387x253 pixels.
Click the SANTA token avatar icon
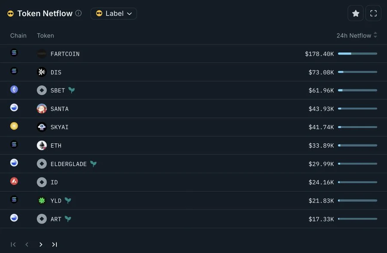pos(42,109)
